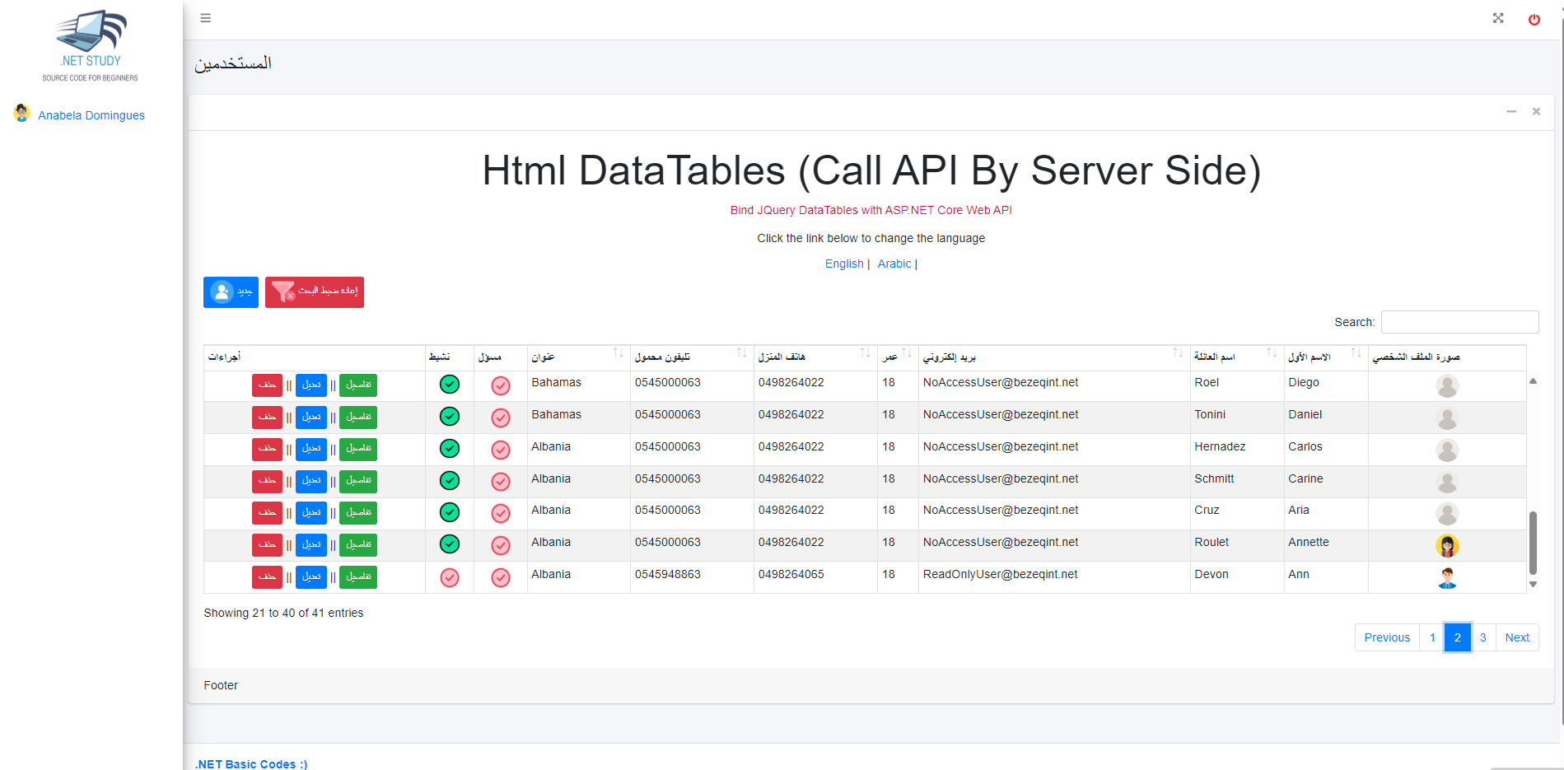
Task: Click the avatar next to Anabela Domingues
Action: [x=22, y=114]
